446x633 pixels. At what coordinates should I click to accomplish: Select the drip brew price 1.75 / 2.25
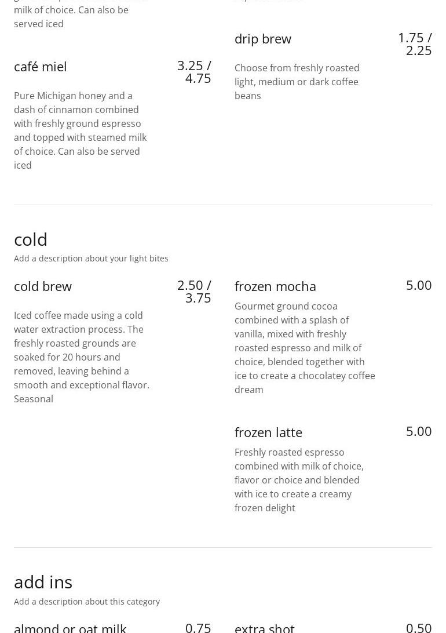[x=415, y=43]
